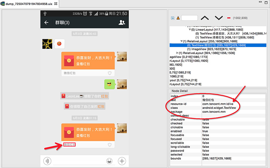The width and height of the screenshot is (270, 168).
Task: Click the 6月3日 凌晨00:43 timestamp label
Action: point(85,34)
